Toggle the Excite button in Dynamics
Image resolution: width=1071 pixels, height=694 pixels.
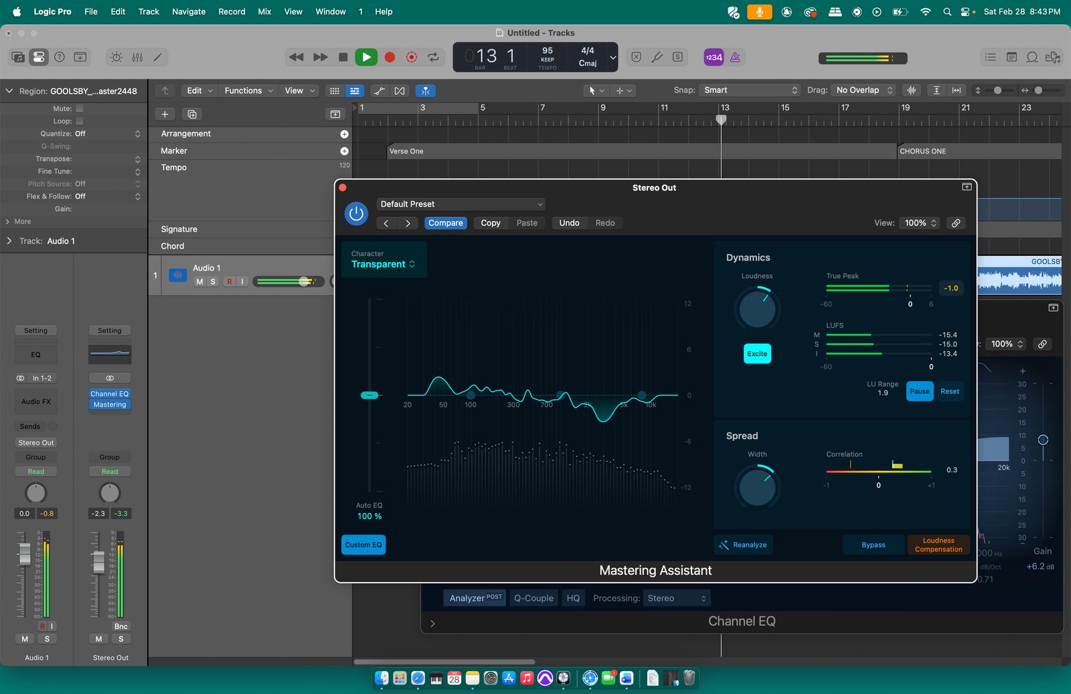(x=757, y=354)
